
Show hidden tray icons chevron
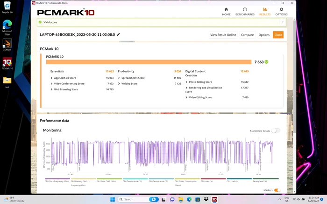pos(279,199)
